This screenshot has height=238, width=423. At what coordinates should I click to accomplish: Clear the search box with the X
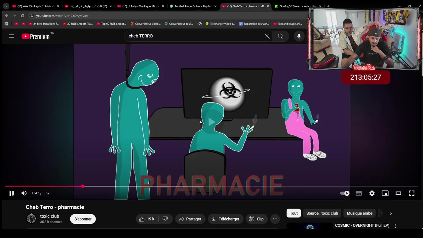267,36
